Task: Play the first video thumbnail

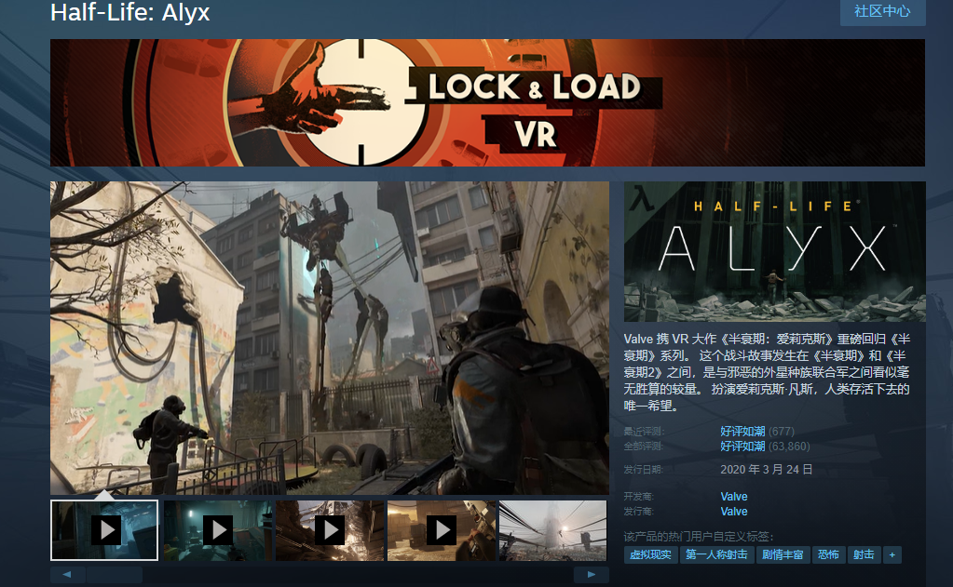Action: tap(105, 530)
